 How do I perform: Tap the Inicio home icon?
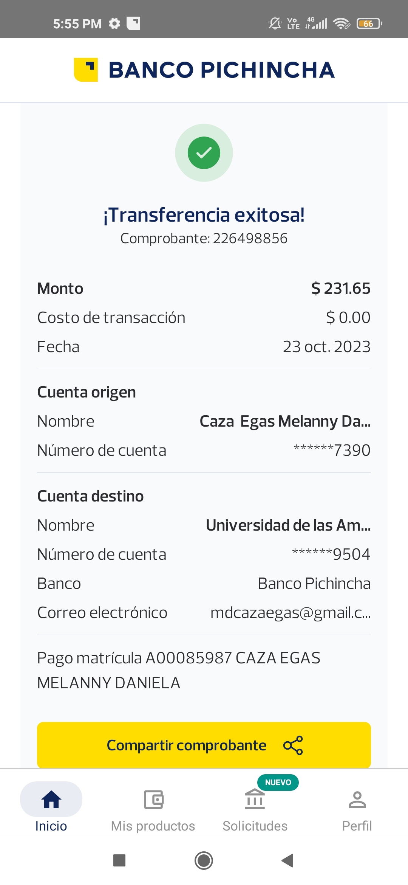point(51,800)
